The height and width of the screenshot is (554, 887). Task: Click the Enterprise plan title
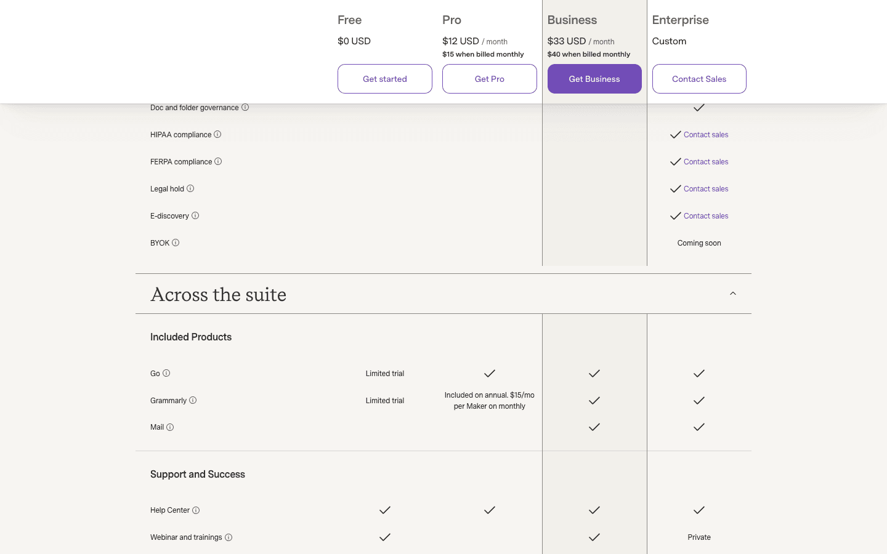click(x=681, y=20)
